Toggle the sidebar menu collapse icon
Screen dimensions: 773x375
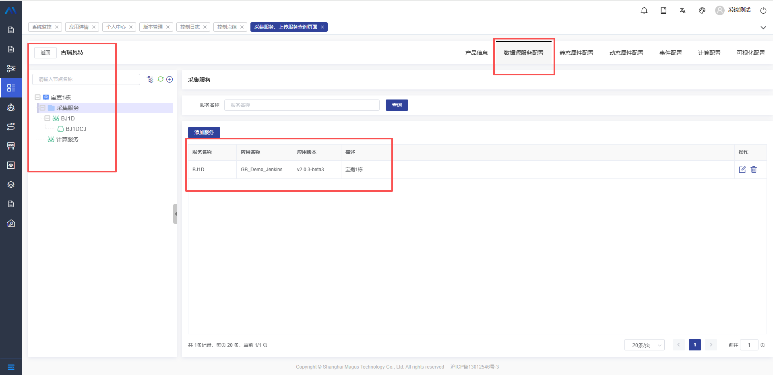11,367
